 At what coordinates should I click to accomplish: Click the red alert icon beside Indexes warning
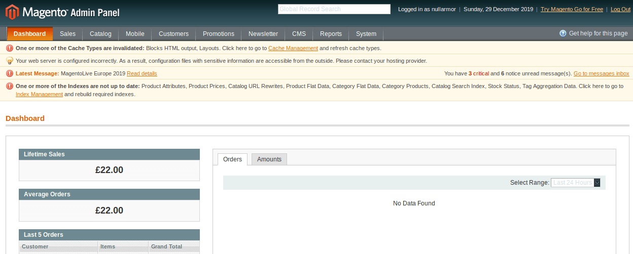click(10, 86)
